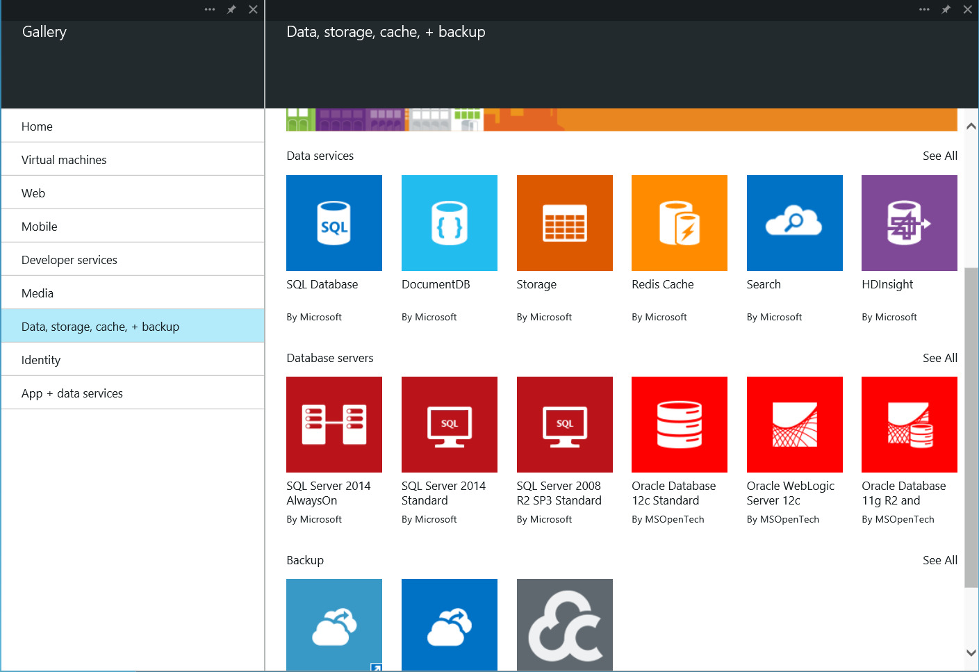Choose Oracle Database 12c Standard tile
This screenshot has width=979, height=672.
(x=680, y=425)
